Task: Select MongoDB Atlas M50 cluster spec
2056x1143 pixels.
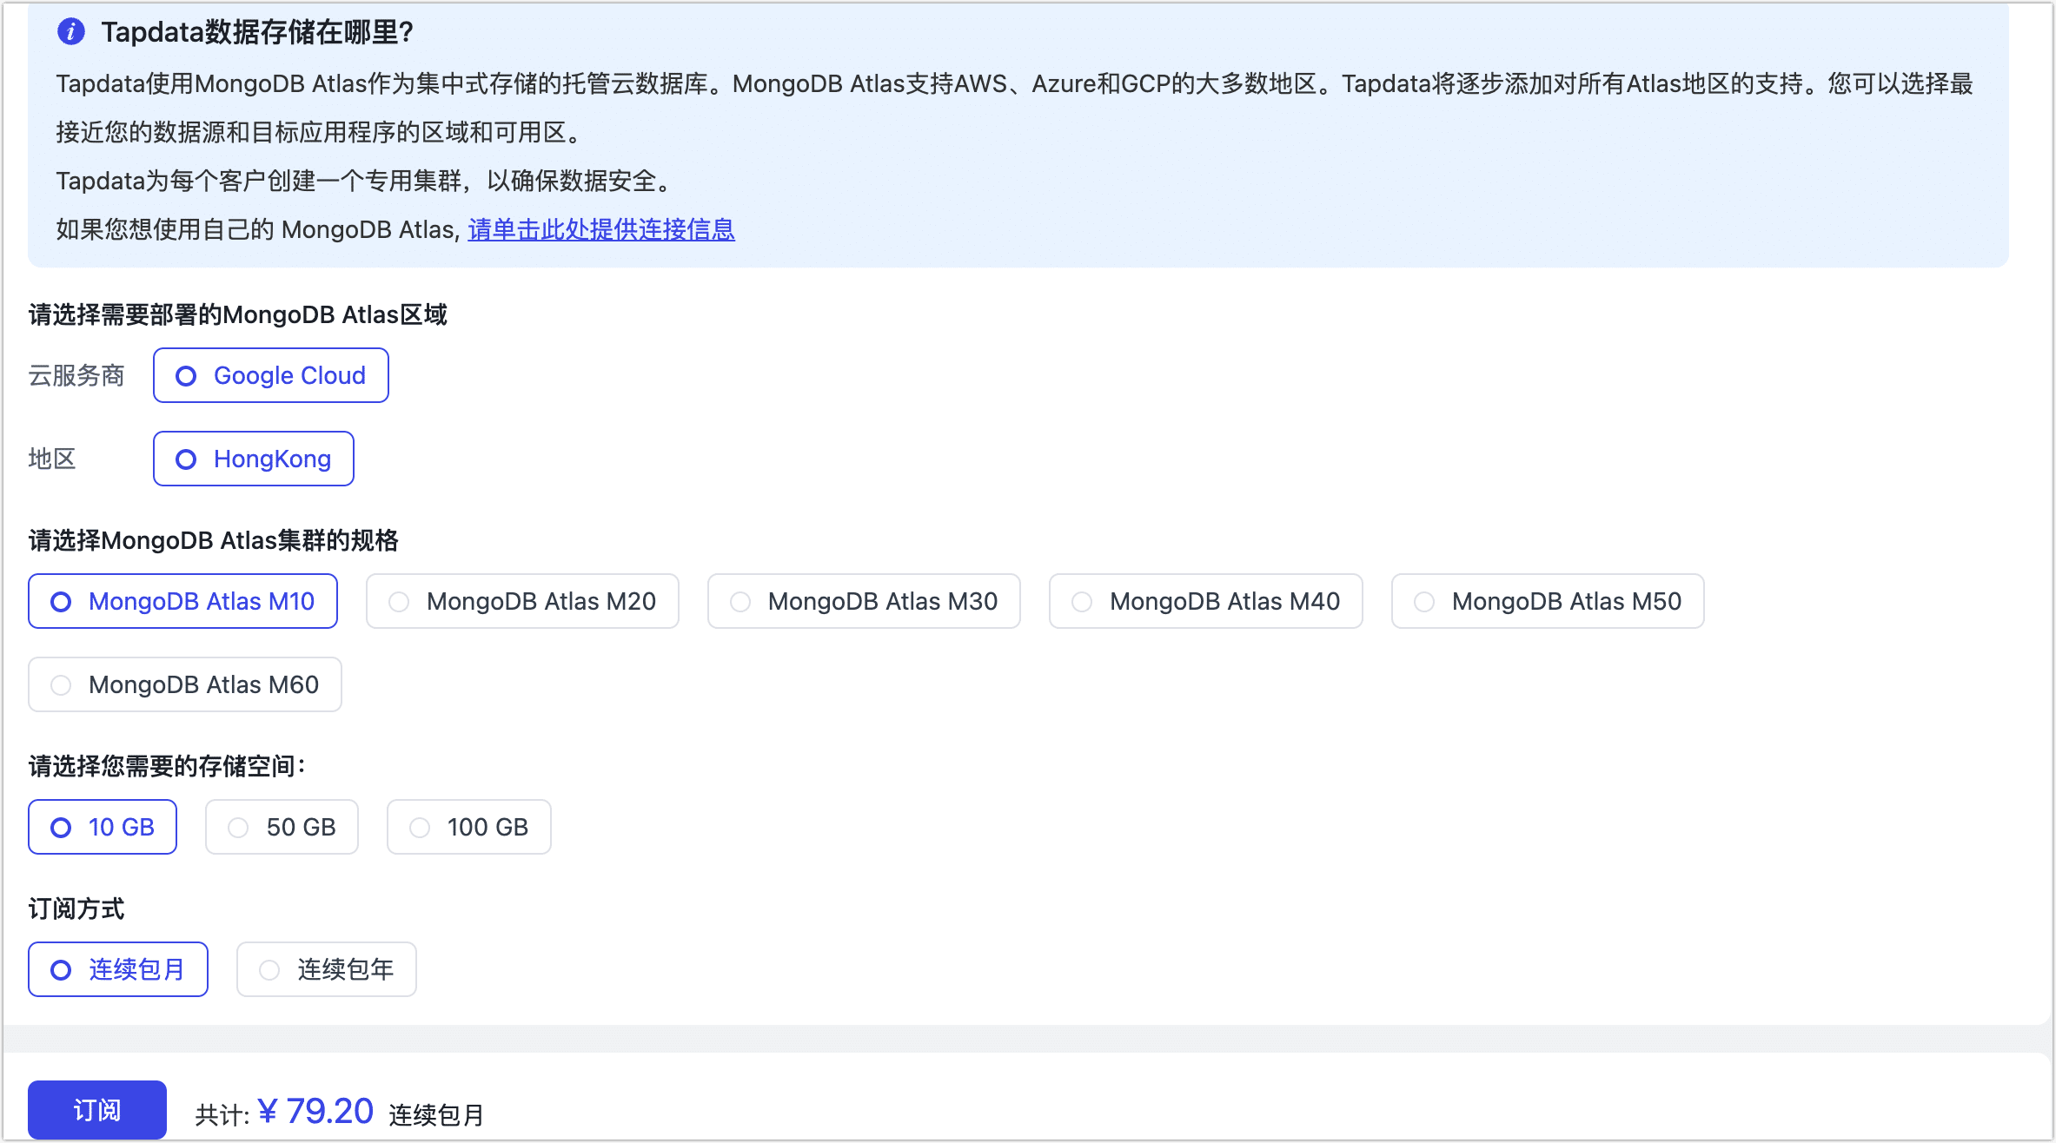Action: coord(1547,600)
